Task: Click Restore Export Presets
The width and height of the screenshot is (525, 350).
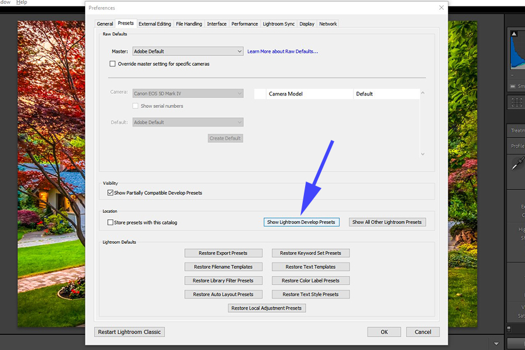Action: [223, 253]
